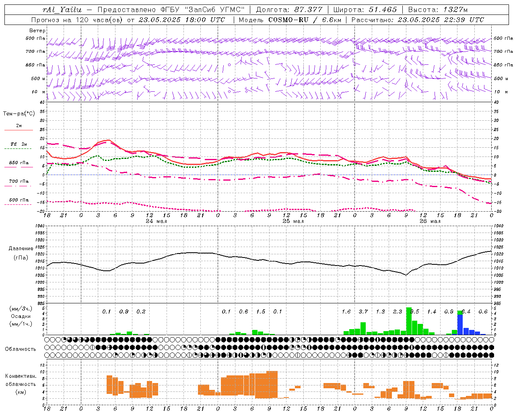
Task: Click the computed time 23.05.2025 22:39 UTC
Action: tap(441, 20)
